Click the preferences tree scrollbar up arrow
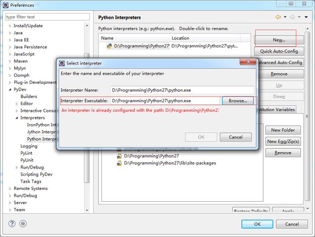 pos(87,26)
